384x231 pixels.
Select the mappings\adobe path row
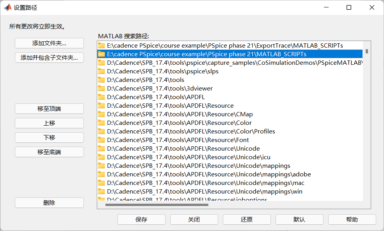(x=230, y=174)
